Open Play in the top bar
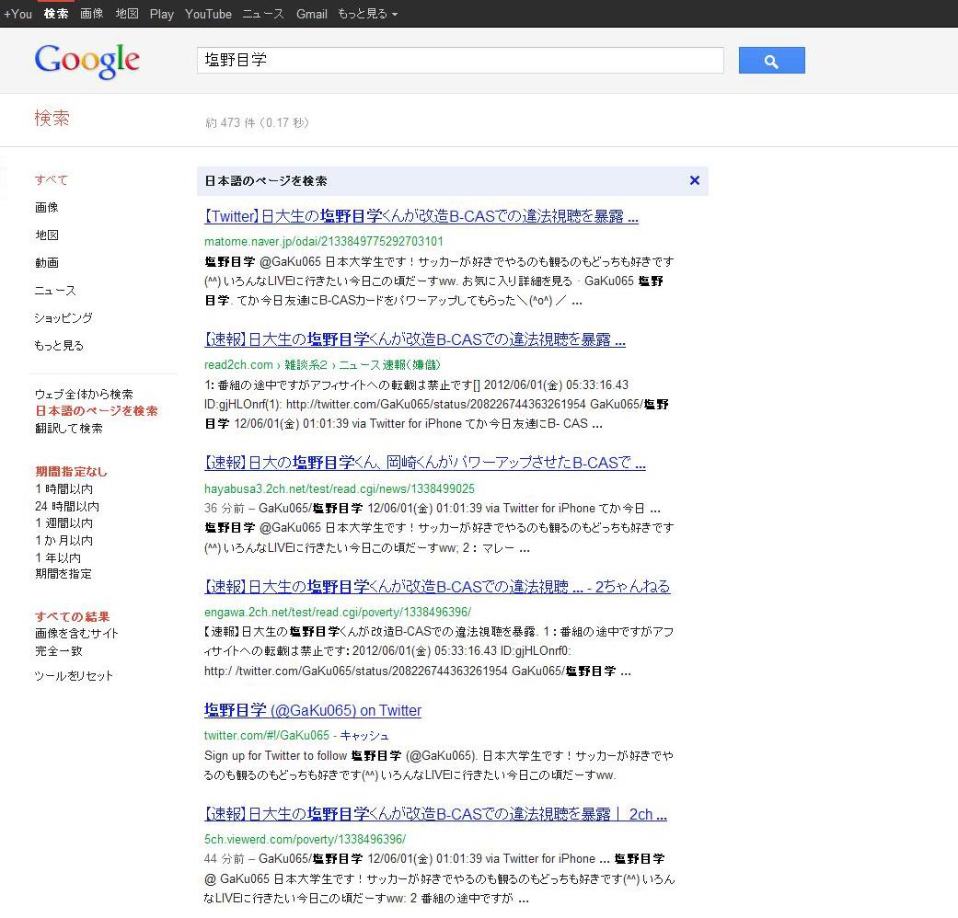The width and height of the screenshot is (958, 918). click(x=161, y=14)
